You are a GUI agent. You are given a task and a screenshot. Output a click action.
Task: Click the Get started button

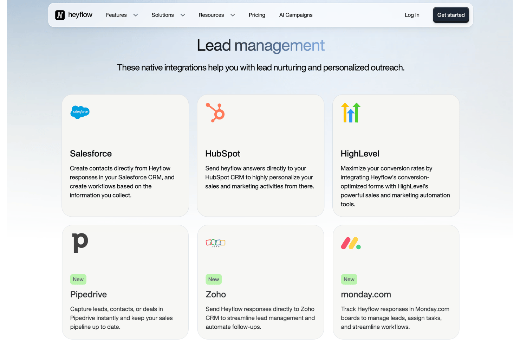451,15
